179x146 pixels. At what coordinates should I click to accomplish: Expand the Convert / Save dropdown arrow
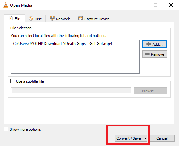point(145,138)
